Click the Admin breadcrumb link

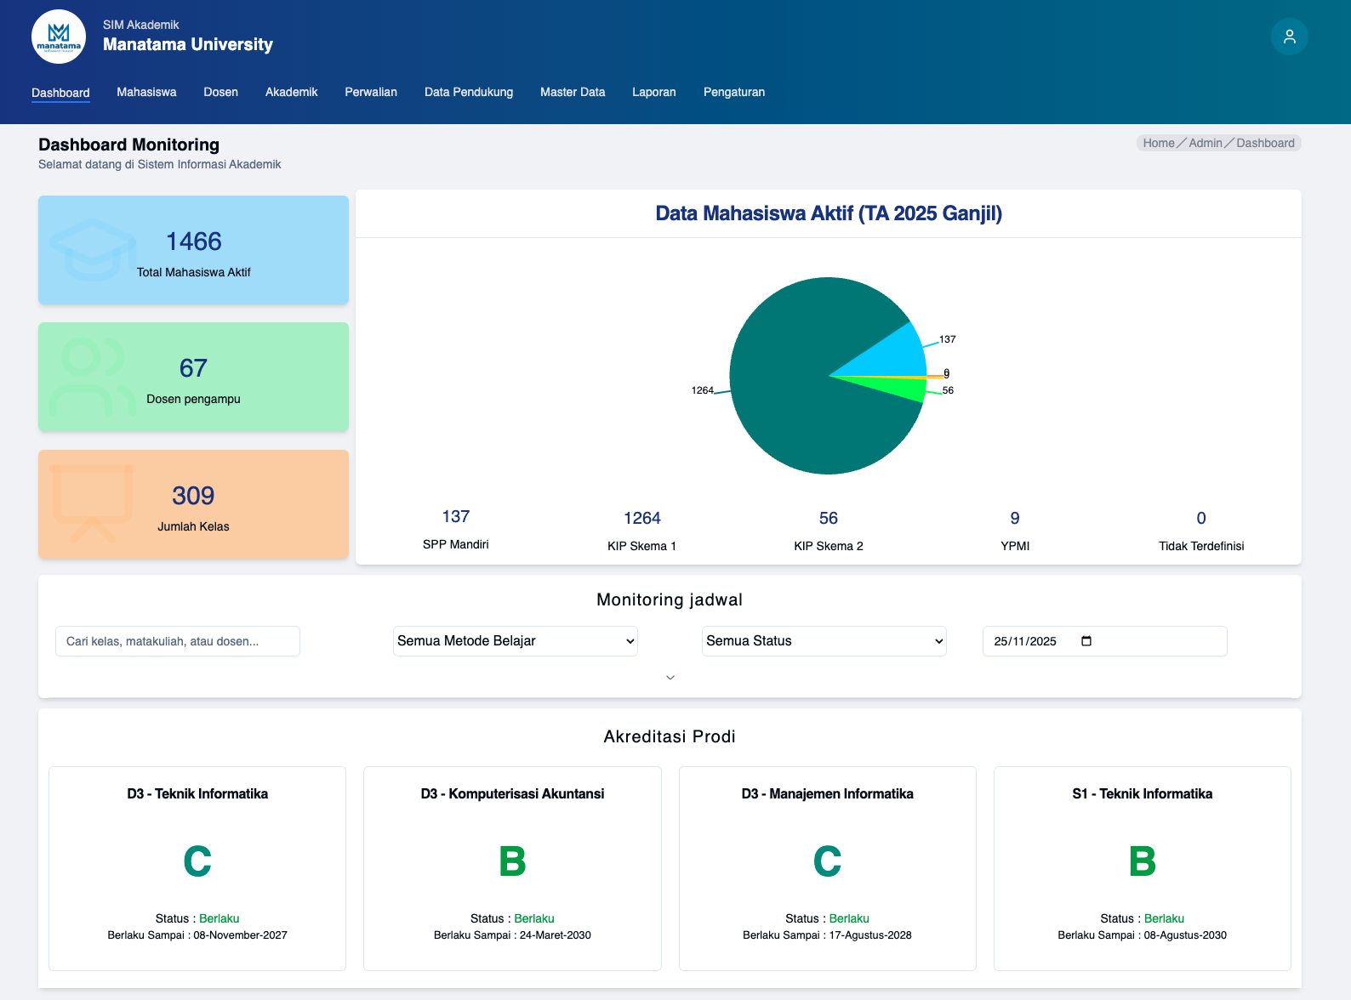1205,143
